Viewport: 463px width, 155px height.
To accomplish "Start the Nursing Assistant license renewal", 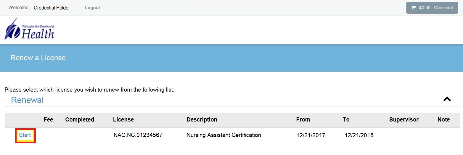I will point(25,135).
